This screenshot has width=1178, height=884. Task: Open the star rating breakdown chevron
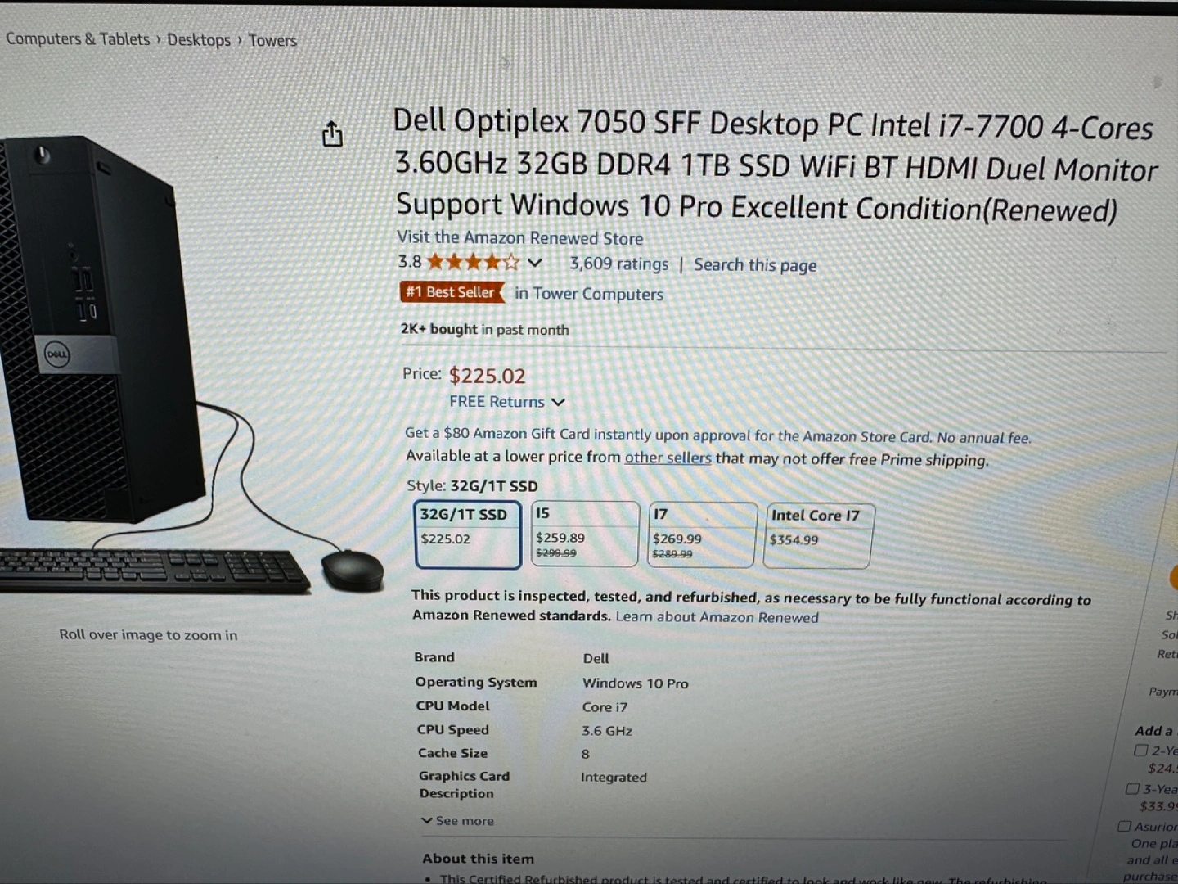(535, 263)
